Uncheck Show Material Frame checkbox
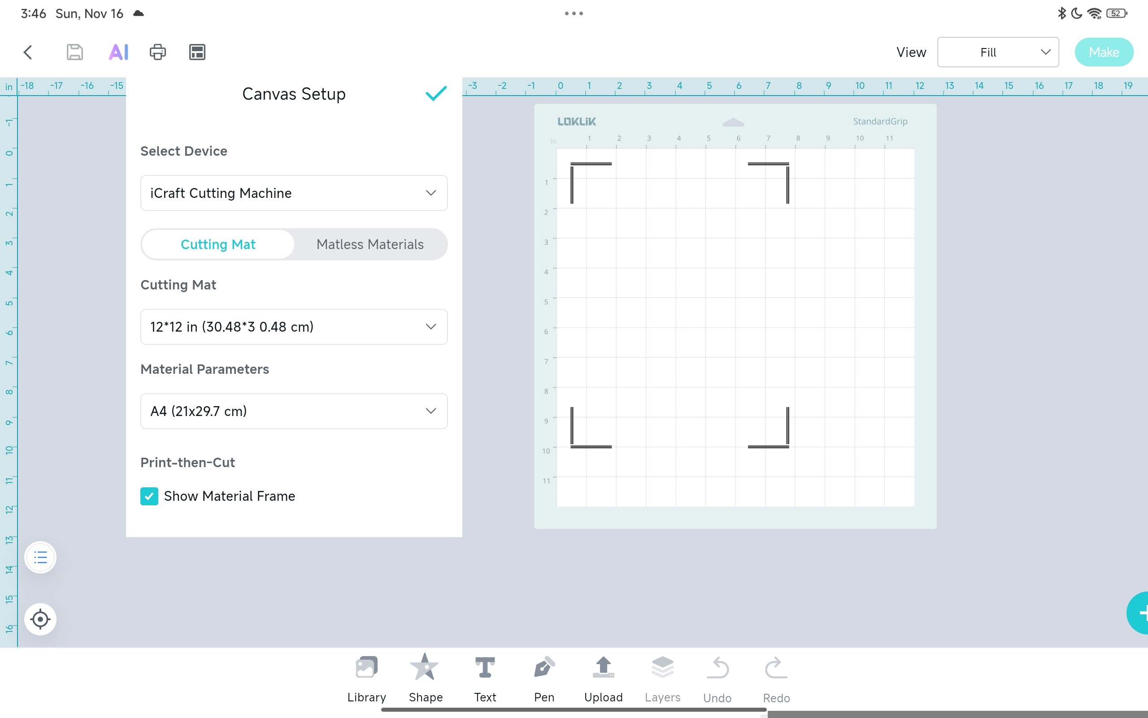 pyautogui.click(x=149, y=496)
